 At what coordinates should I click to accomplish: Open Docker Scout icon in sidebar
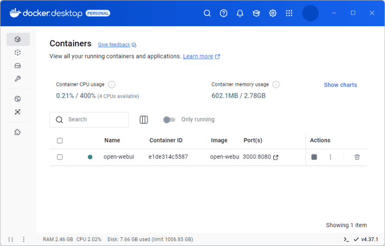tap(18, 112)
